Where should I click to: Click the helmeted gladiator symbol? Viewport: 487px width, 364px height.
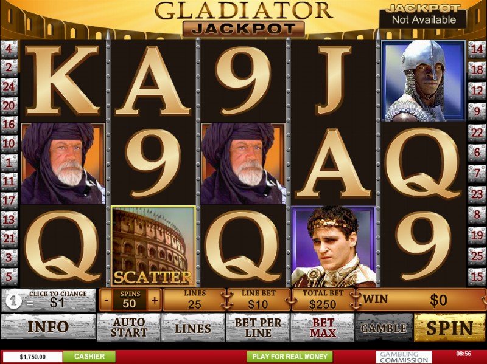pyautogui.click(x=423, y=81)
